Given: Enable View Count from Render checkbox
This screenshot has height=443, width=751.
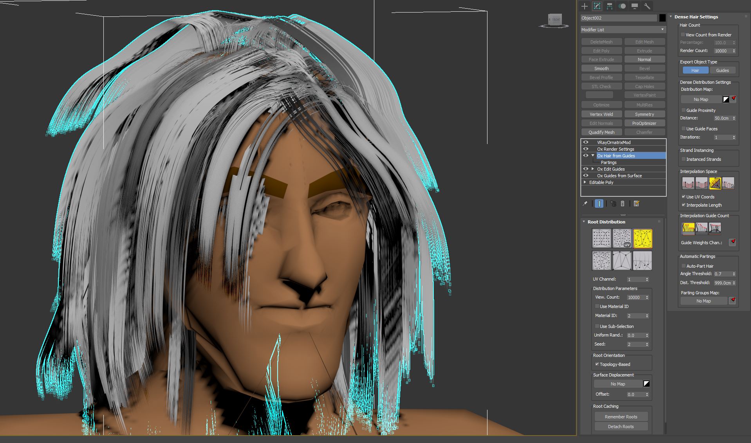Looking at the screenshot, I should (683, 35).
